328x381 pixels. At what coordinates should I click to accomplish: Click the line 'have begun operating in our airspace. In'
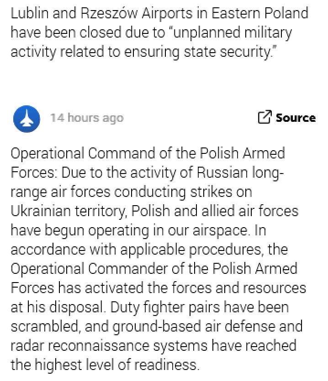(x=138, y=231)
